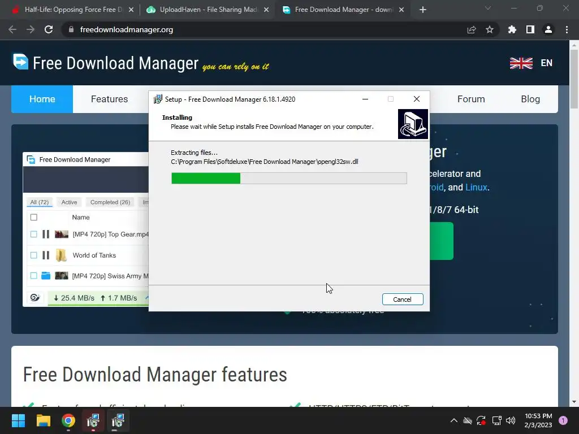Close the Setup installer window
The image size is (579, 434).
point(417,99)
